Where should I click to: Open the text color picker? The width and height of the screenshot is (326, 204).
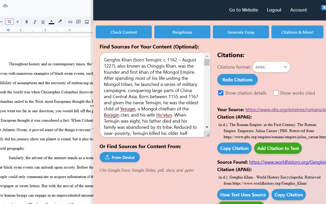(x=51, y=22)
